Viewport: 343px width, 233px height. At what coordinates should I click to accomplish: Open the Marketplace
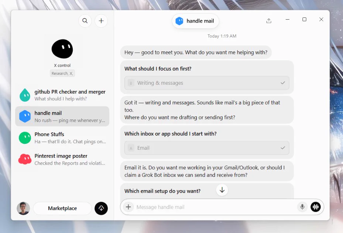(62, 208)
